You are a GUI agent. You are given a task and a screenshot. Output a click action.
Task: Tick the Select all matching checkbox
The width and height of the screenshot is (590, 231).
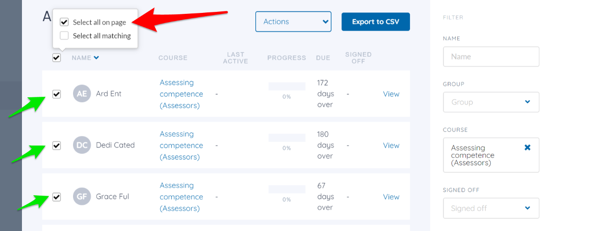[x=64, y=35]
